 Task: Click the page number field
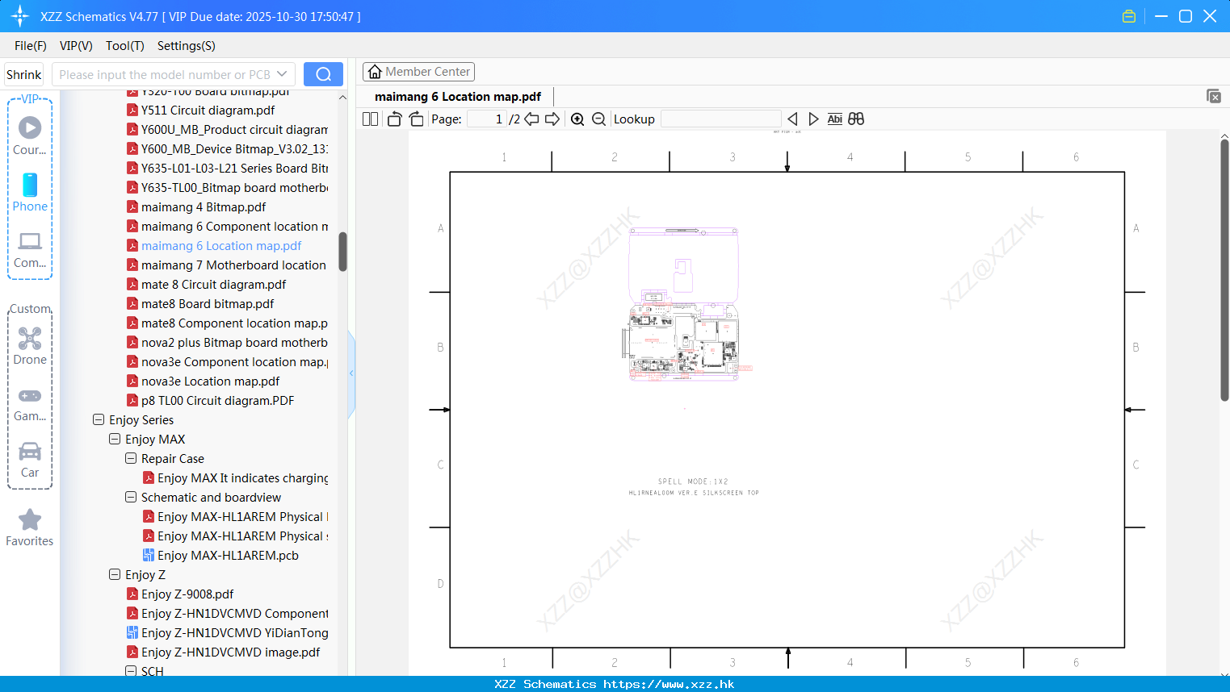point(487,119)
